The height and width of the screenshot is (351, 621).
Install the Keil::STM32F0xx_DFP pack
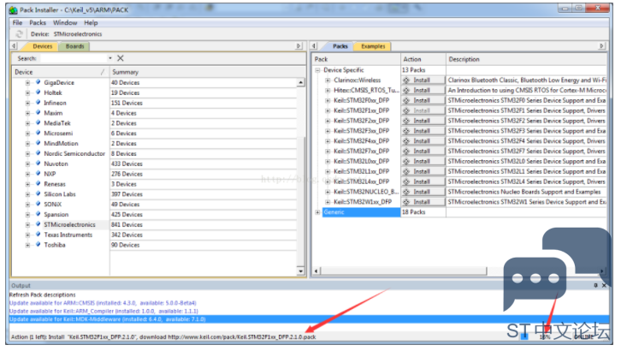pyautogui.click(x=423, y=100)
